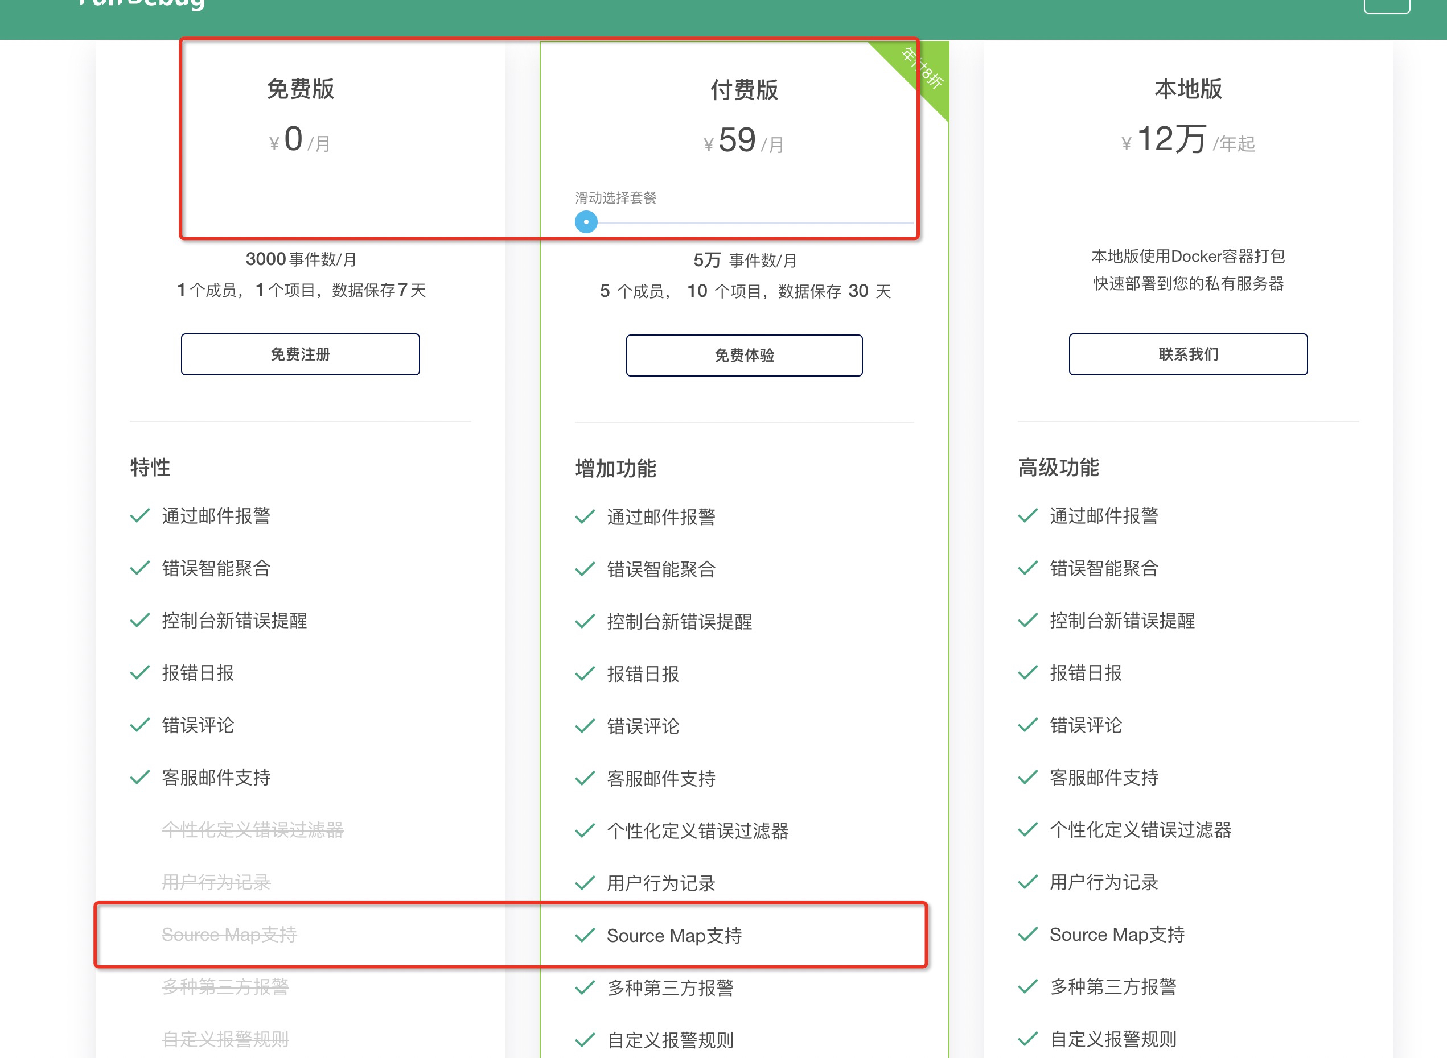Image resolution: width=1447 pixels, height=1058 pixels.
Task: Click checkmark beside 通过邮件报警 in free plan
Action: coord(139,515)
